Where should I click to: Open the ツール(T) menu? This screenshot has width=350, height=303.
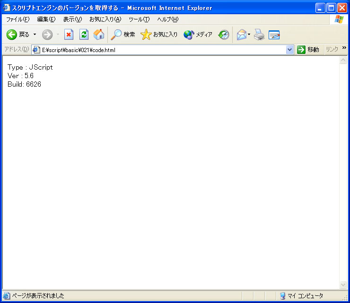tap(139, 19)
